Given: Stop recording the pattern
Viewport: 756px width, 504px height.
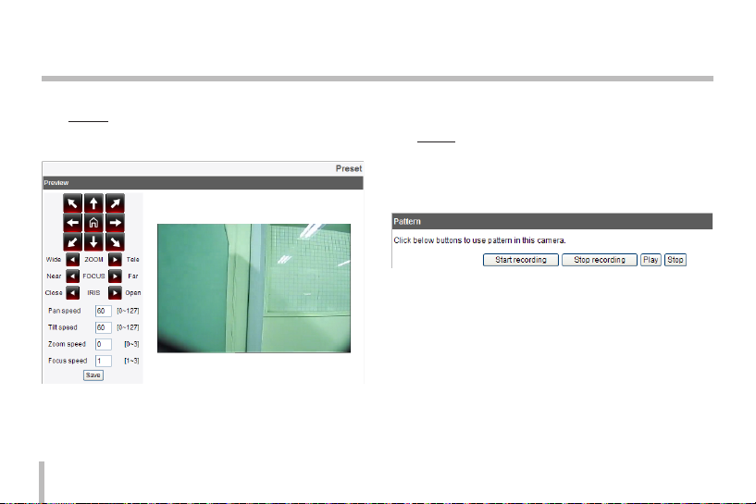Looking at the screenshot, I should point(600,260).
